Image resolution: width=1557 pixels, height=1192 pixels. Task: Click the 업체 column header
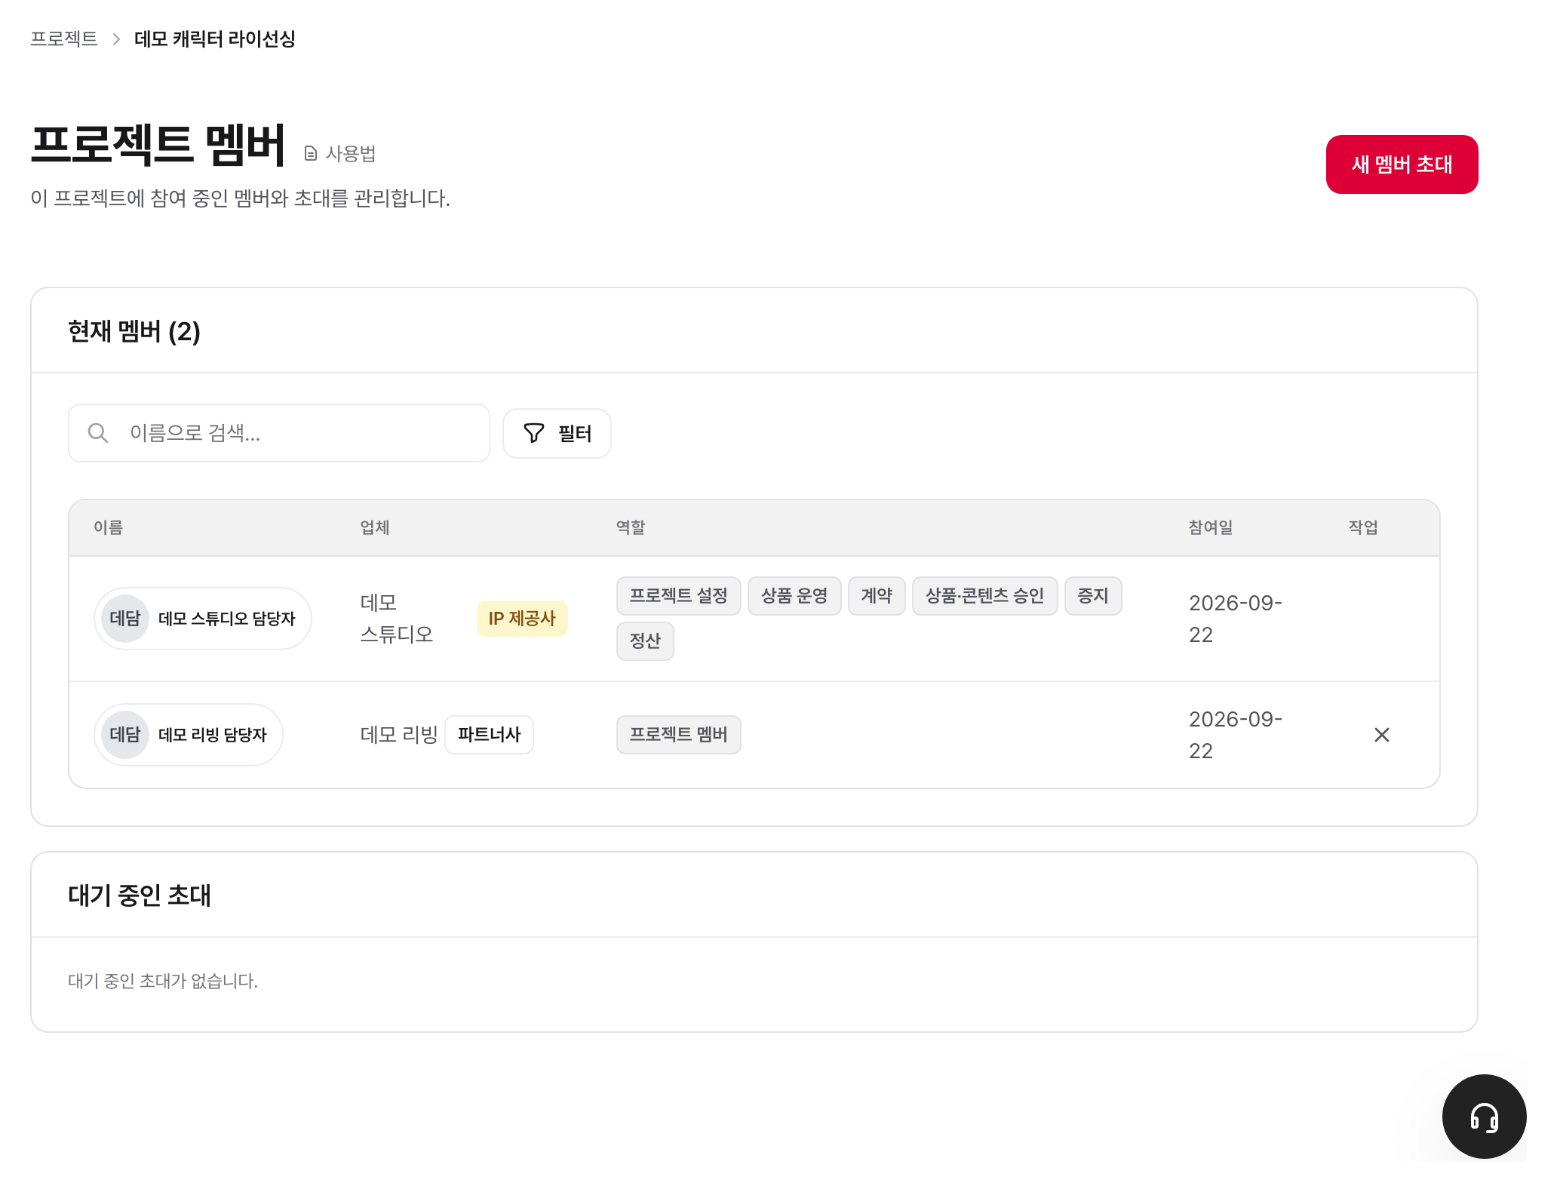coord(375,527)
